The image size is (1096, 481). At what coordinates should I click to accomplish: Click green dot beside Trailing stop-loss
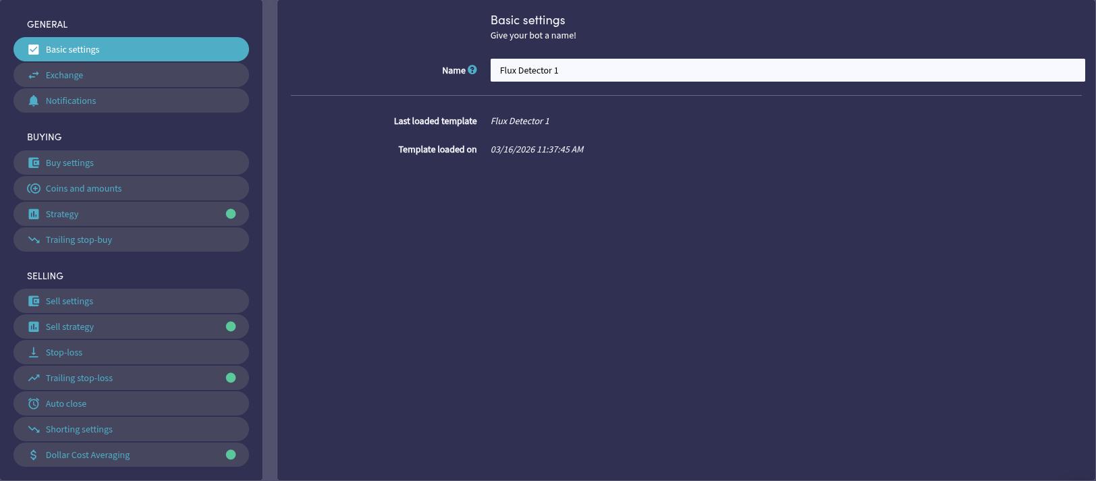pos(231,378)
